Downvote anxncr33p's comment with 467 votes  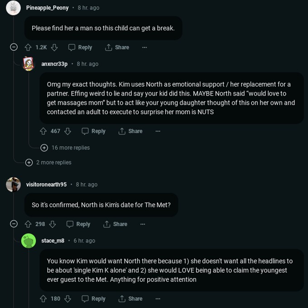[x=67, y=131]
